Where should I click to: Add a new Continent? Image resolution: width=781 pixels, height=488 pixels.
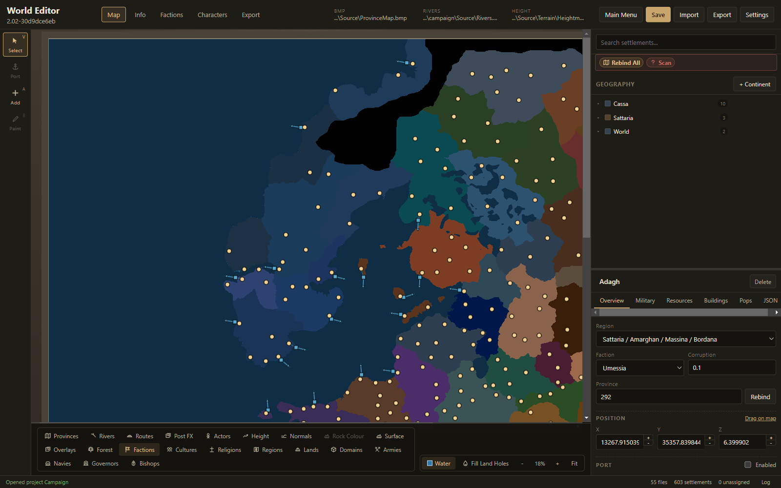(x=755, y=84)
